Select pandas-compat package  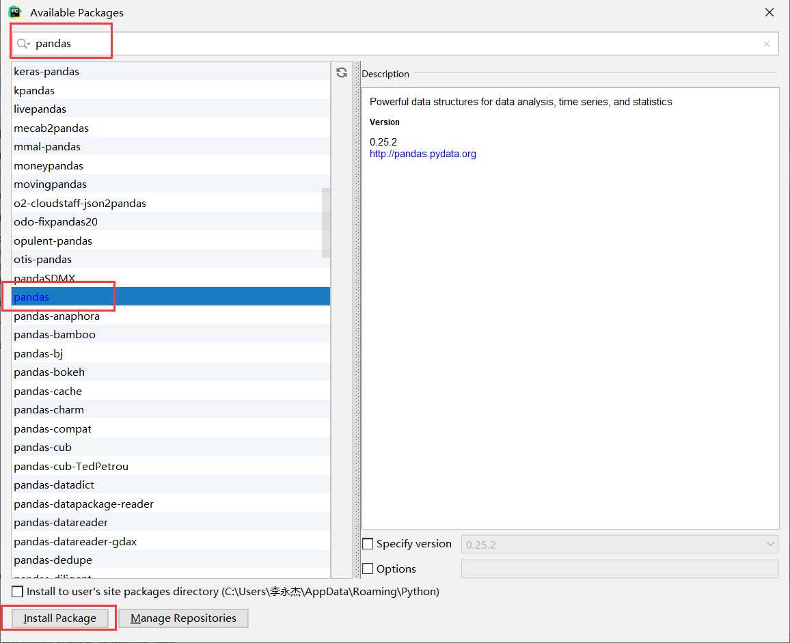tap(171, 429)
